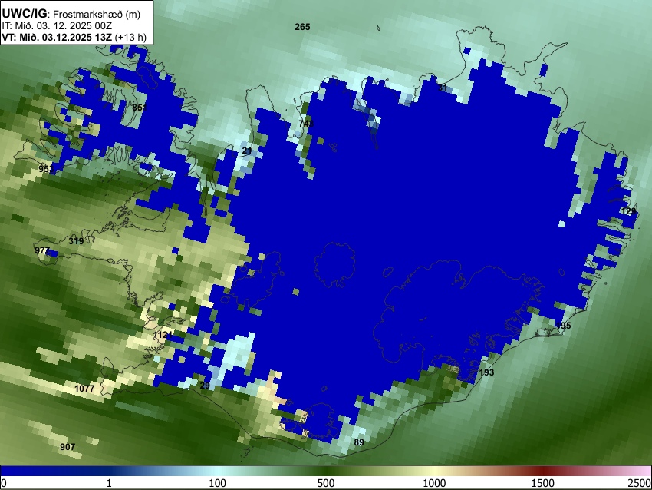Click the color scale label 2500
Image resolution: width=652 pixels, height=490 pixels.
[640, 483]
